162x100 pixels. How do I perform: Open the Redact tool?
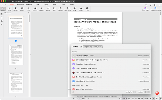(81, 9)
